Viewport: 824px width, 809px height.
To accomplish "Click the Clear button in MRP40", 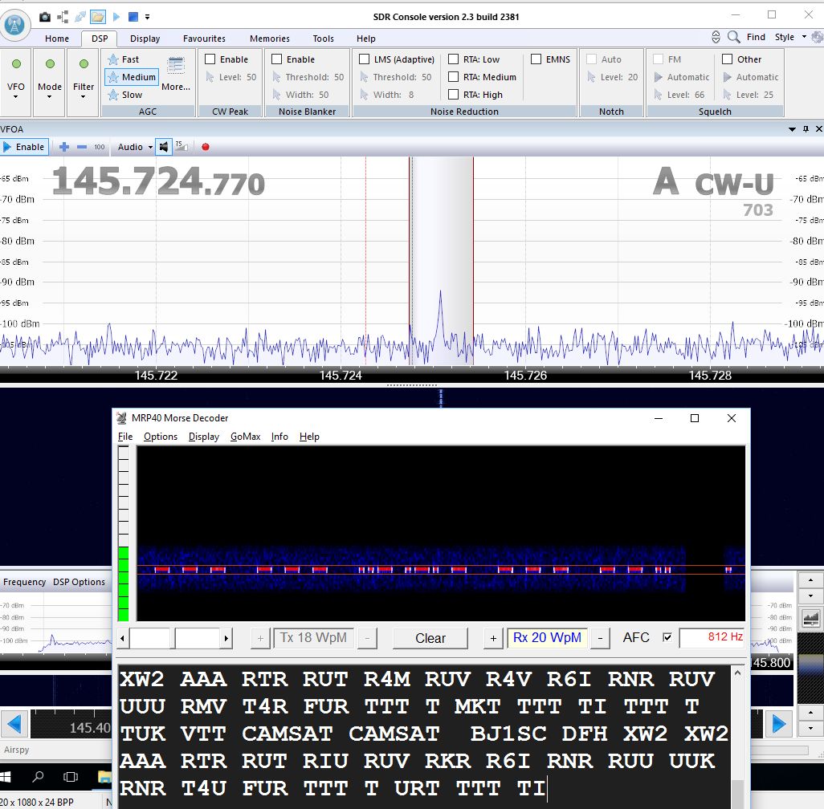I will point(430,638).
